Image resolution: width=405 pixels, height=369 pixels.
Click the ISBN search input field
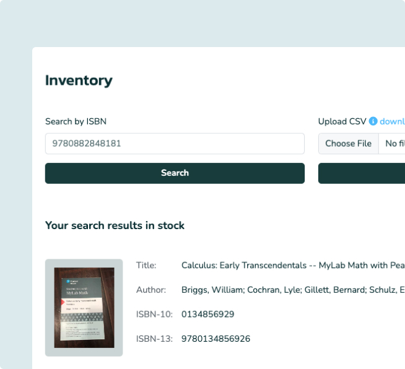(x=175, y=144)
